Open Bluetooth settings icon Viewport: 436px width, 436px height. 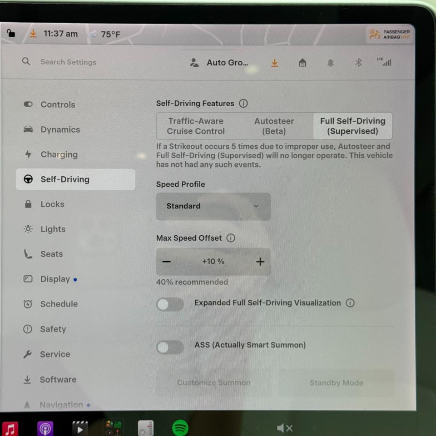click(x=358, y=63)
